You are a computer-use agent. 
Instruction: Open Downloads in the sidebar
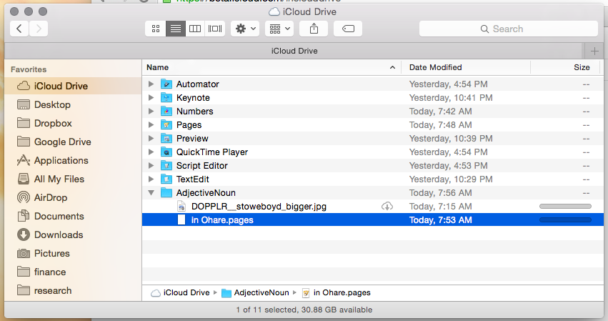coord(74,234)
